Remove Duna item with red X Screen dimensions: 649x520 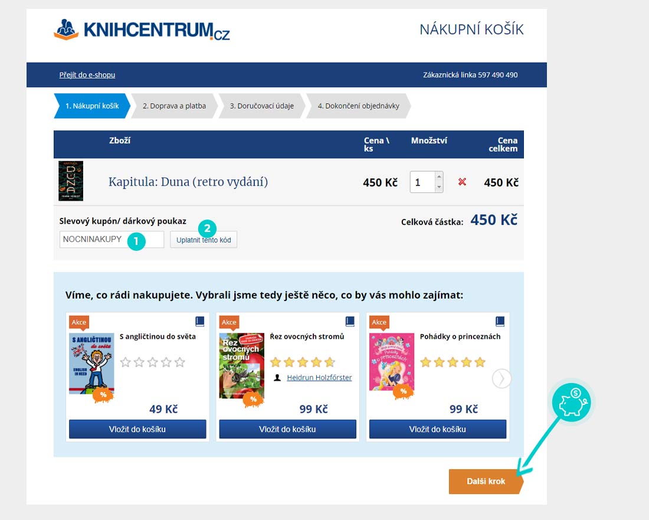[x=462, y=182]
